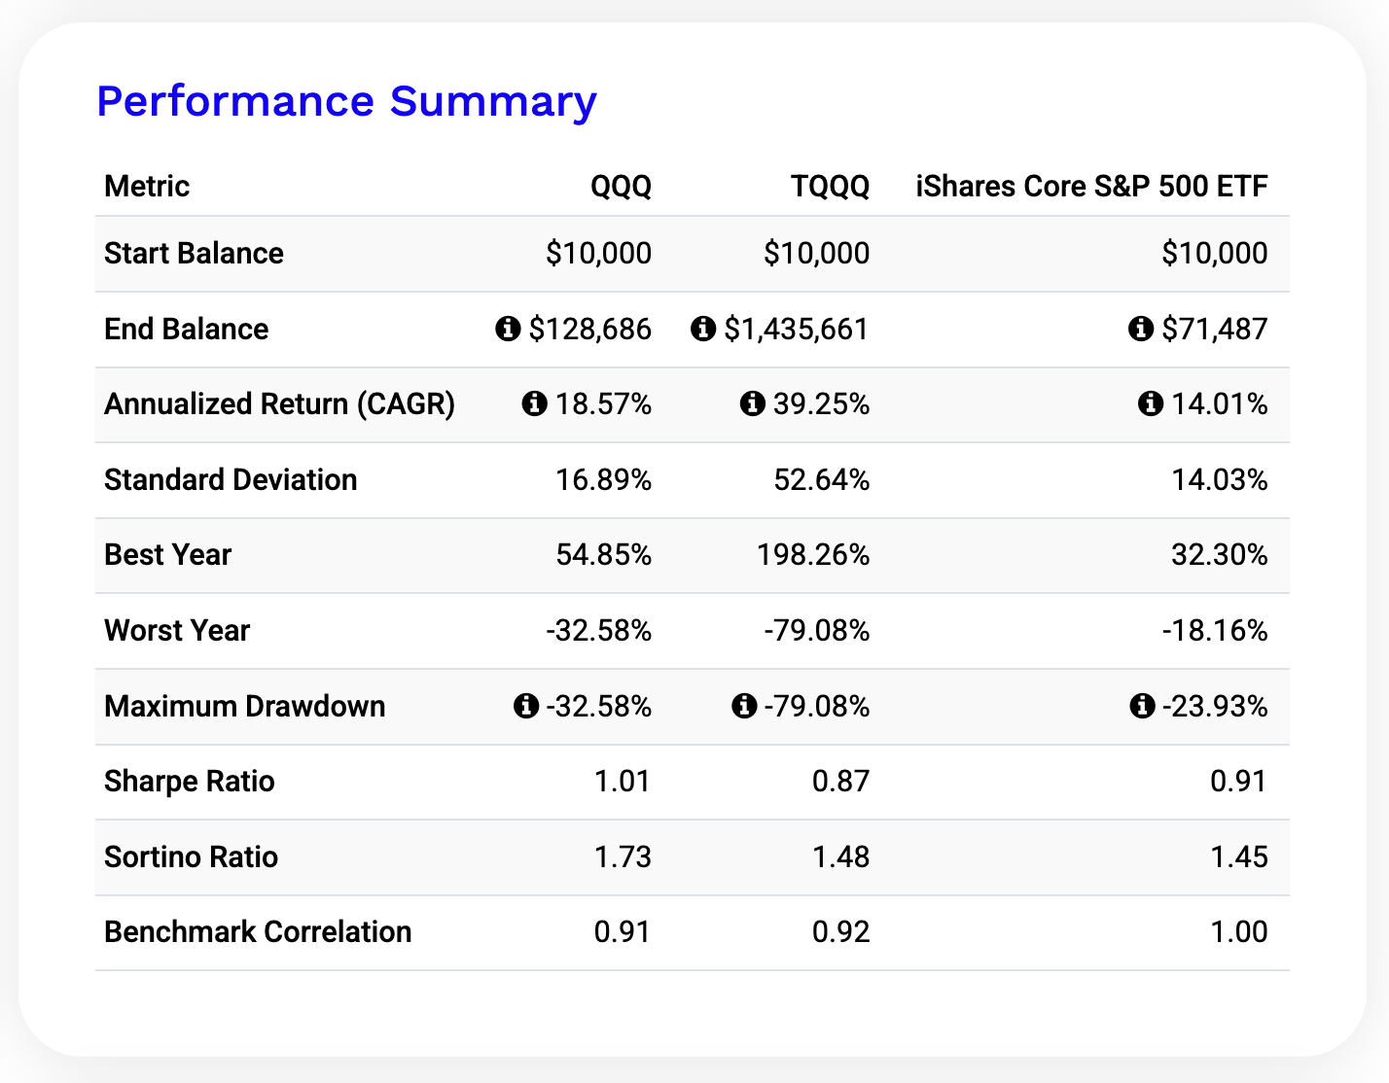
Task: Click info icon next to TQQQ Maximum Drawdown -79.08%
Action: [743, 706]
